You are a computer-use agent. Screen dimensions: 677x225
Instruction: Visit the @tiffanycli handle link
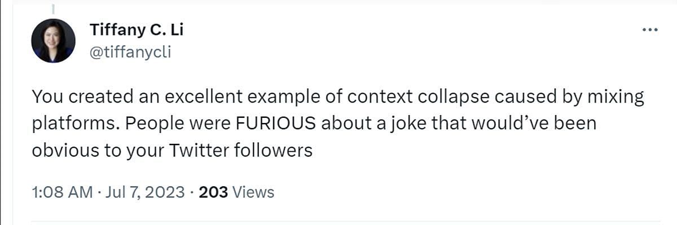click(130, 52)
